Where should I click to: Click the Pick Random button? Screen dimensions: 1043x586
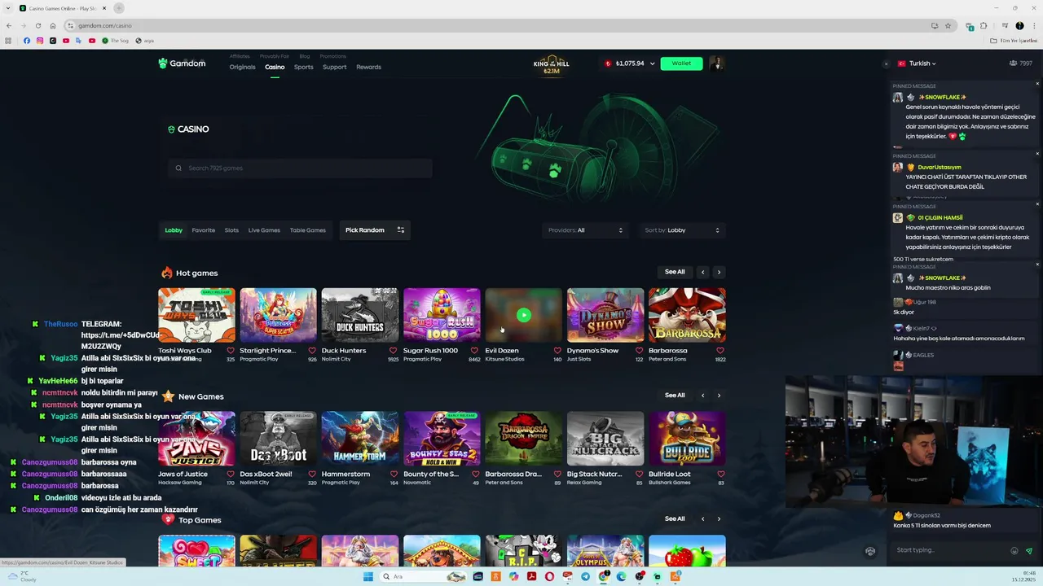(x=375, y=230)
